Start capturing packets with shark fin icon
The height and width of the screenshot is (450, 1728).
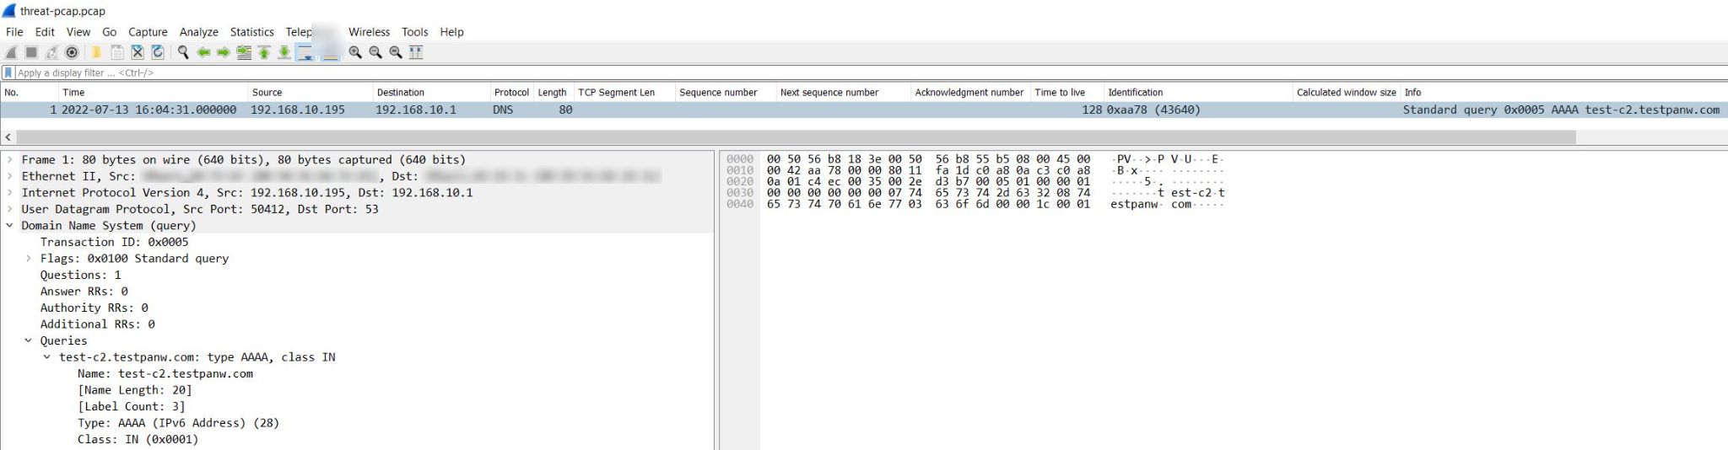[x=11, y=52]
